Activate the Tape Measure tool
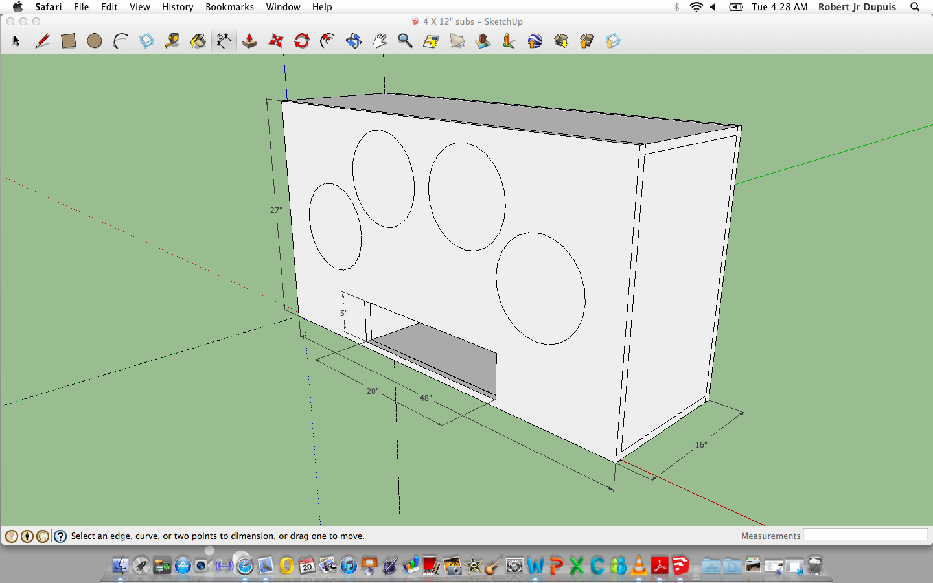933x583 pixels. point(172,41)
